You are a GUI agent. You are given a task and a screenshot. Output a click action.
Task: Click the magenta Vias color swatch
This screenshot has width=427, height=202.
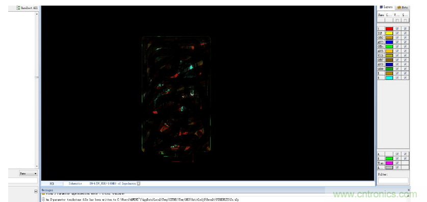point(389,163)
